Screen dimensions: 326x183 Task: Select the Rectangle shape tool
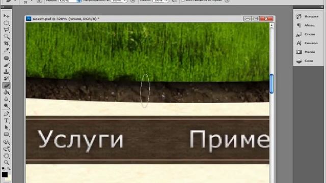(6, 134)
